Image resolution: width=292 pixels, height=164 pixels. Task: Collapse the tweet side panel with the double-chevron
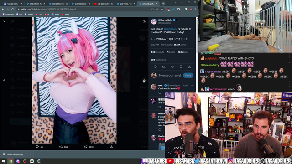(144, 21)
